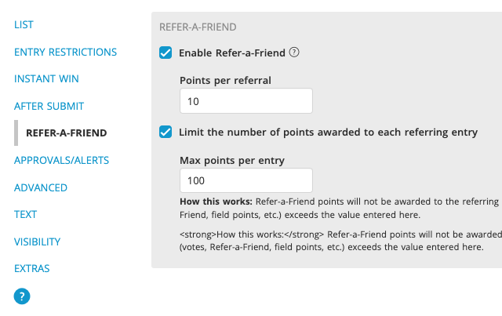Click the question mark beside Enable Refer-a-Friend
The width and height of the screenshot is (502, 316).
coord(294,53)
